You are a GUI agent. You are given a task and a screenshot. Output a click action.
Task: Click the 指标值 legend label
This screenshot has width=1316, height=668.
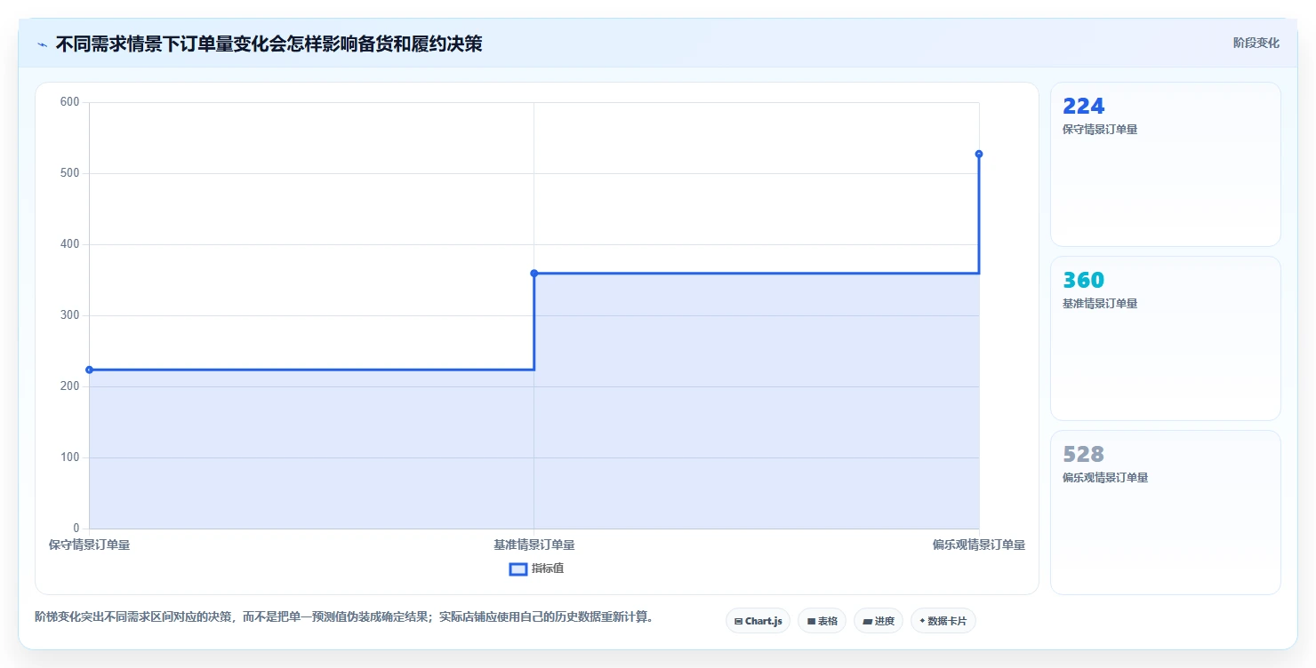[548, 569]
